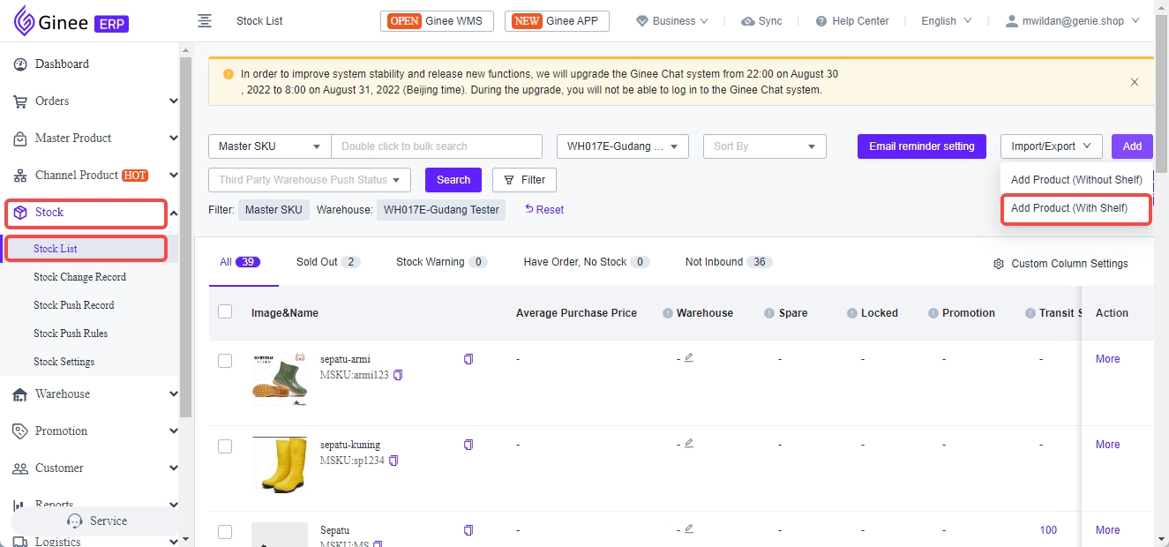Click the Custom Column Settings gear icon
1169x547 pixels.
tap(999, 264)
